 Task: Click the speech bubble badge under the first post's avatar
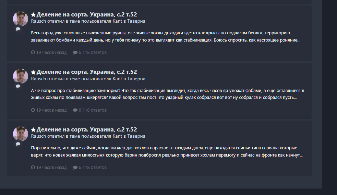[18, 29]
